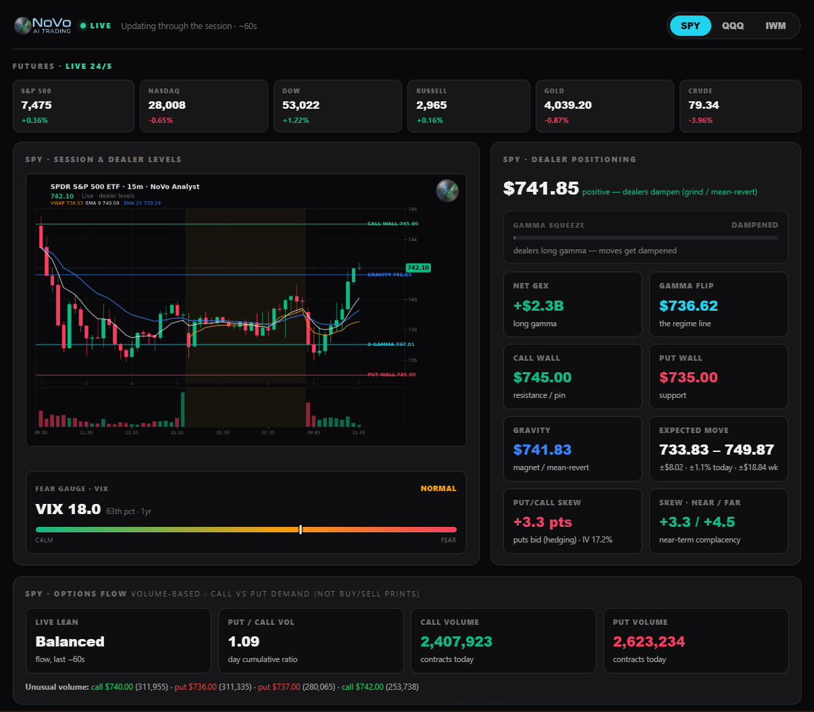
Task: Click the 742.10 price tag on chart
Action: coord(418,268)
